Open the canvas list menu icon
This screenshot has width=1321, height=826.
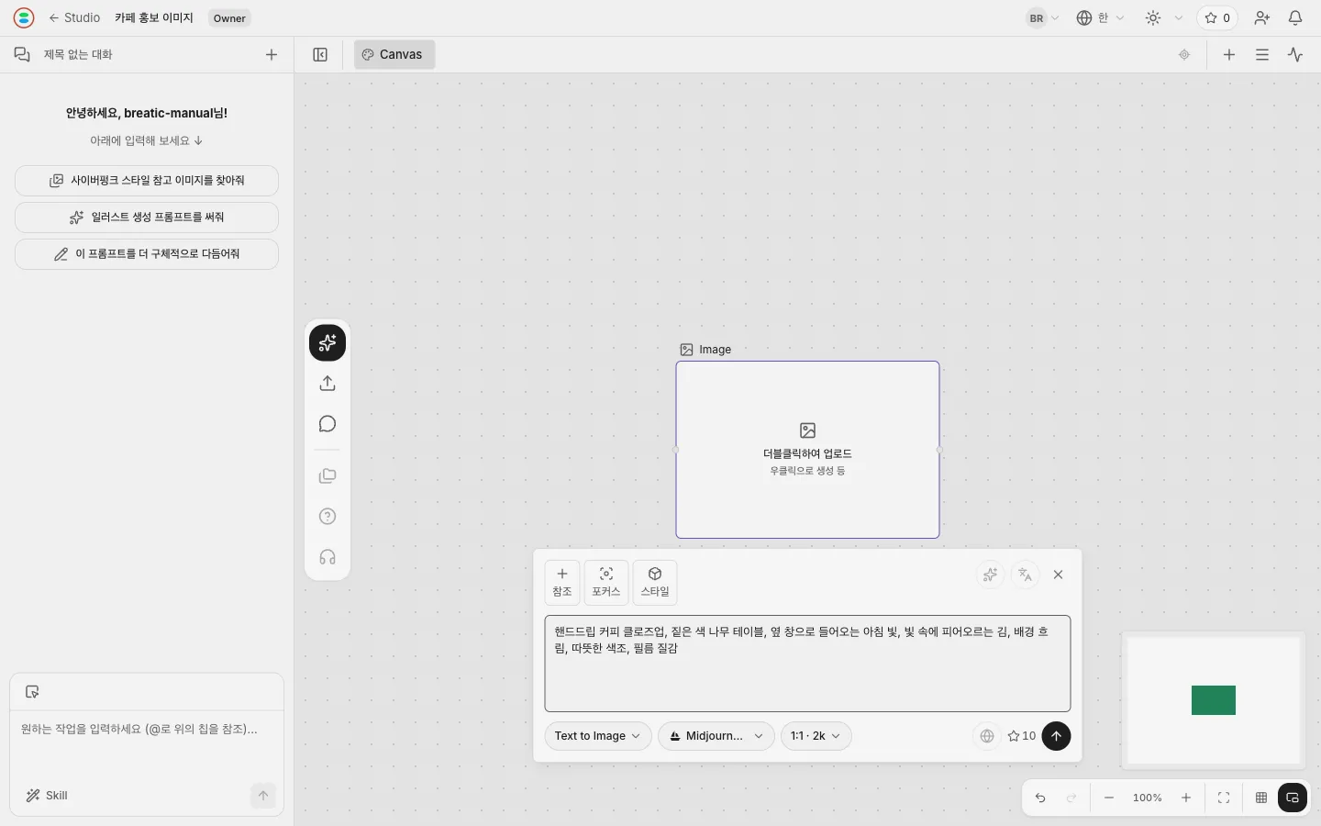tap(1262, 54)
